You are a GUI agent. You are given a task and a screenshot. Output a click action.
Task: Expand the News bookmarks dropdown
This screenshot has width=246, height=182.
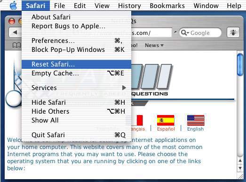click(x=154, y=45)
